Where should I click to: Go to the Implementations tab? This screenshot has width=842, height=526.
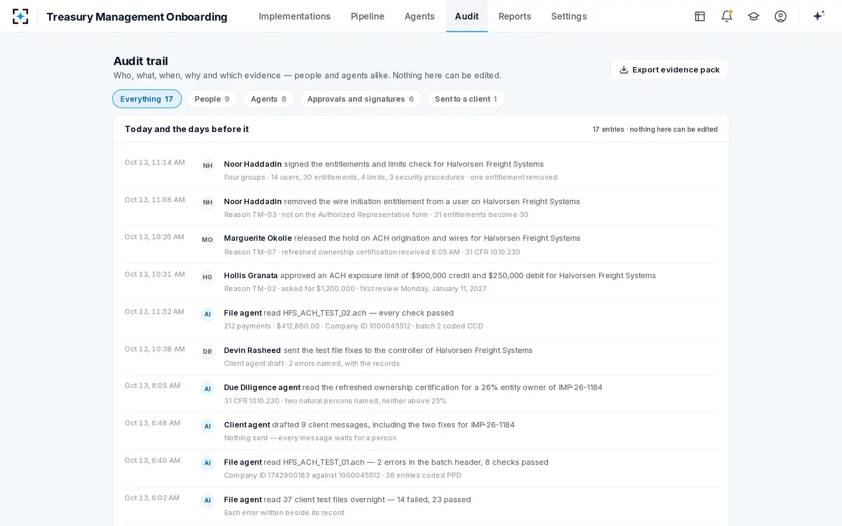(295, 16)
